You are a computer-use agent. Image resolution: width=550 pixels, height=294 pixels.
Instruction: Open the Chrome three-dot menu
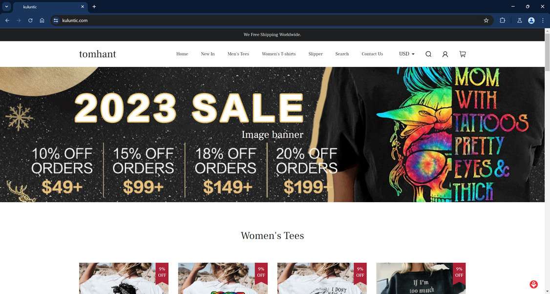543,21
